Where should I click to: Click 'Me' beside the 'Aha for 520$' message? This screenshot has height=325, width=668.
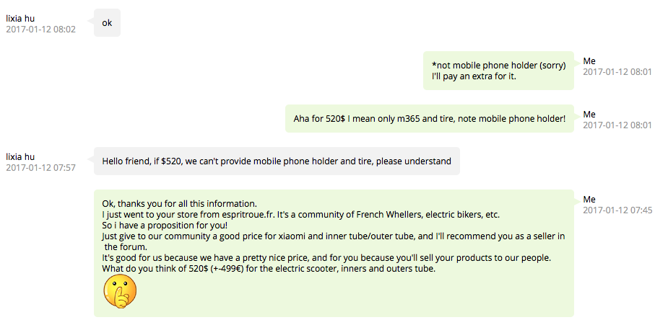589,115
